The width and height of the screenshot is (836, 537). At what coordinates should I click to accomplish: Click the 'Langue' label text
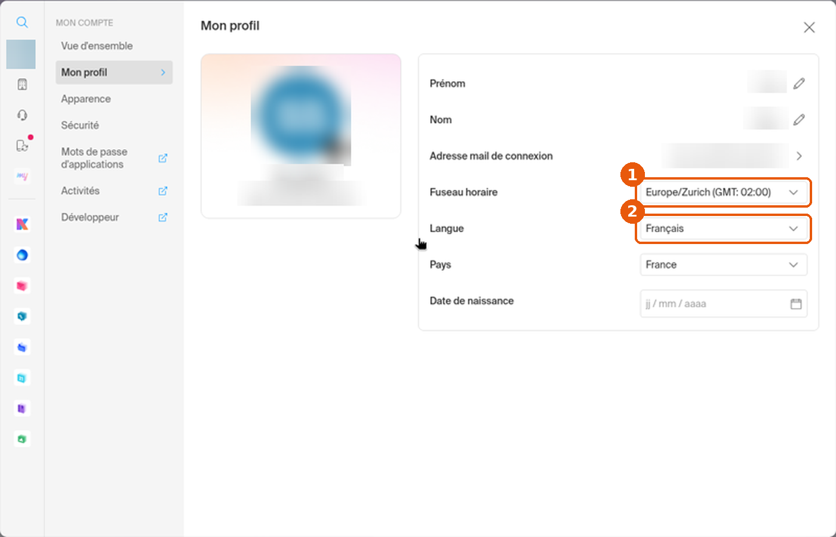pyautogui.click(x=447, y=229)
